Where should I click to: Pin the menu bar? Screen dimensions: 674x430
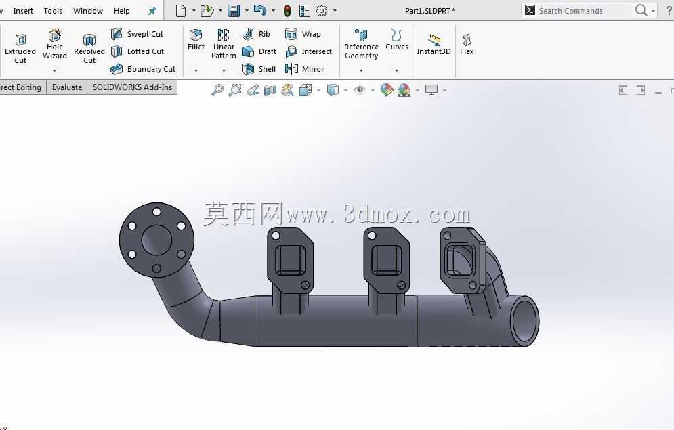152,11
